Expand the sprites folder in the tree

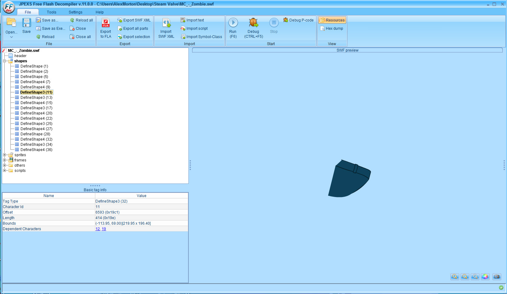pyautogui.click(x=5, y=155)
